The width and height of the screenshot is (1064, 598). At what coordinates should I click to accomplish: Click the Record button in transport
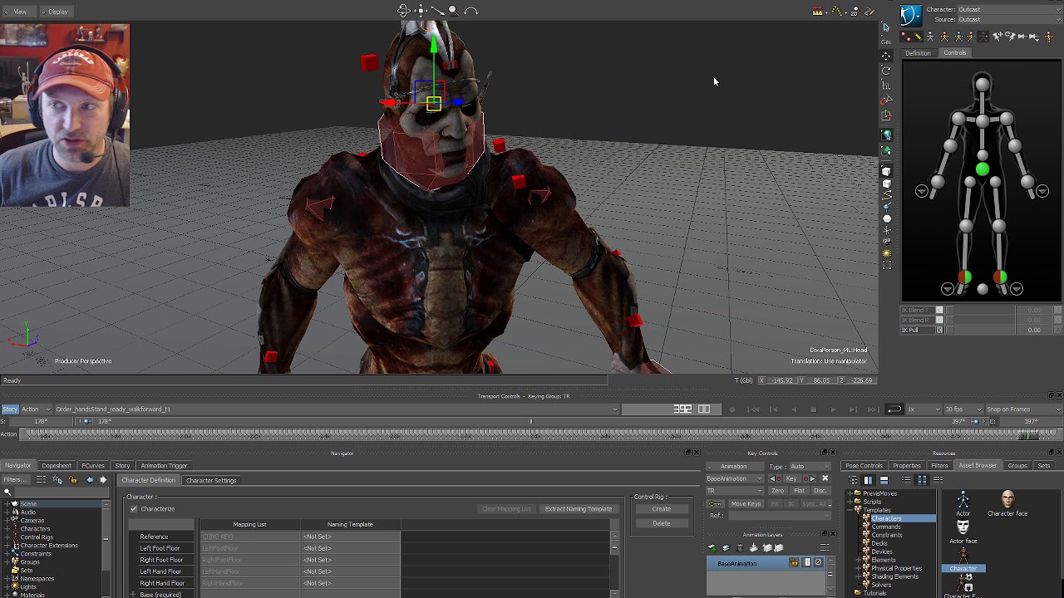point(731,409)
